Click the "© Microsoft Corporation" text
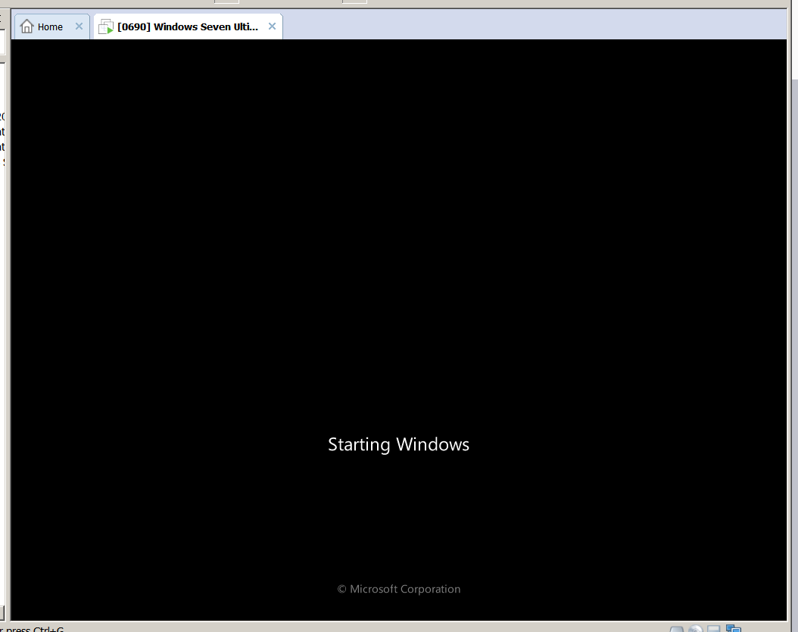Viewport: 798px width, 632px height. pyautogui.click(x=398, y=589)
